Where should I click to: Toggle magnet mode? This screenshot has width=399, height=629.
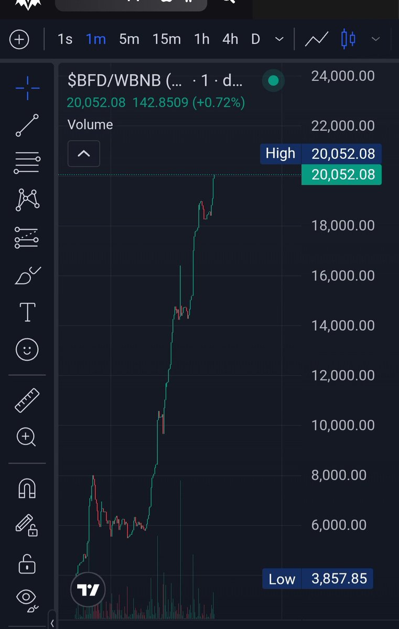[x=27, y=488]
